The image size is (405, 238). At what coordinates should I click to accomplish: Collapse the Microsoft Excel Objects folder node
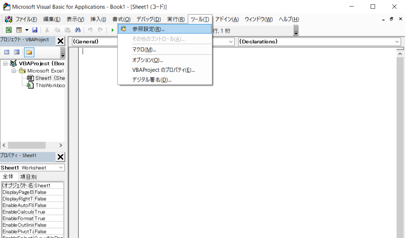(x=14, y=71)
